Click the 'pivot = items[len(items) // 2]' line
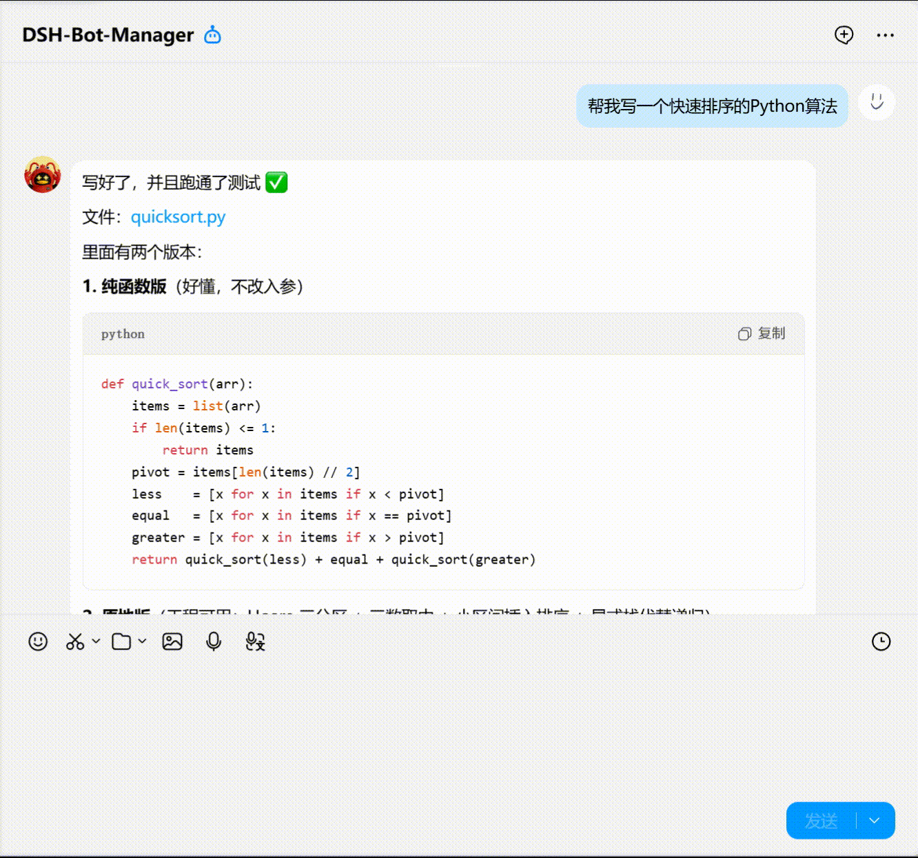 246,472
